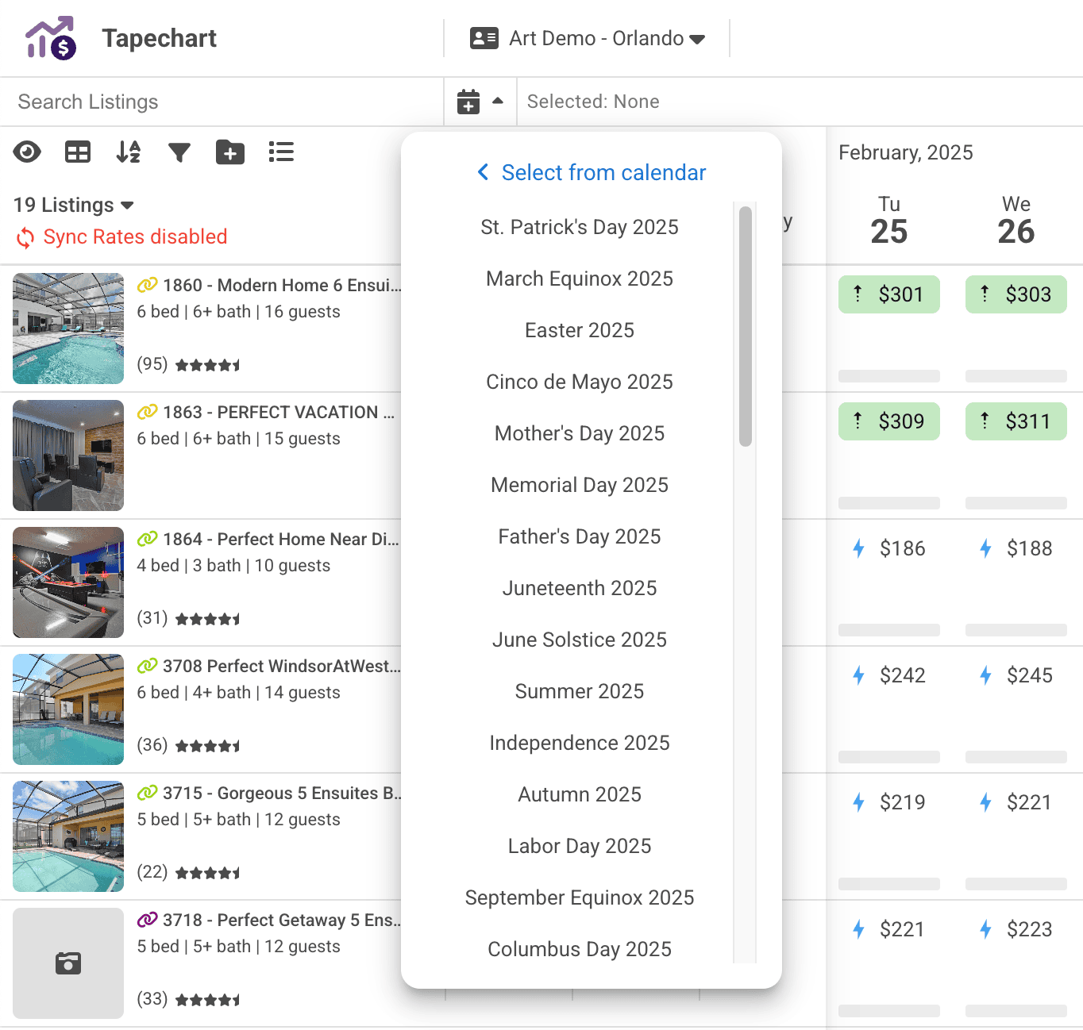Screen dimensions: 1083x1030
Task: Toggle the eye visibility icon in toolbar
Action: point(27,152)
